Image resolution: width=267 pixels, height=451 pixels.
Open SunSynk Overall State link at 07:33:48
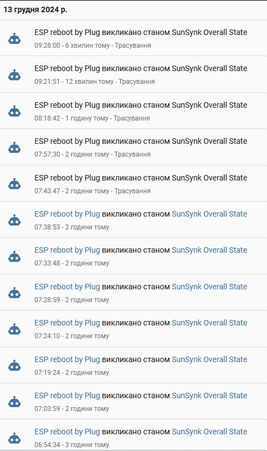(x=209, y=250)
